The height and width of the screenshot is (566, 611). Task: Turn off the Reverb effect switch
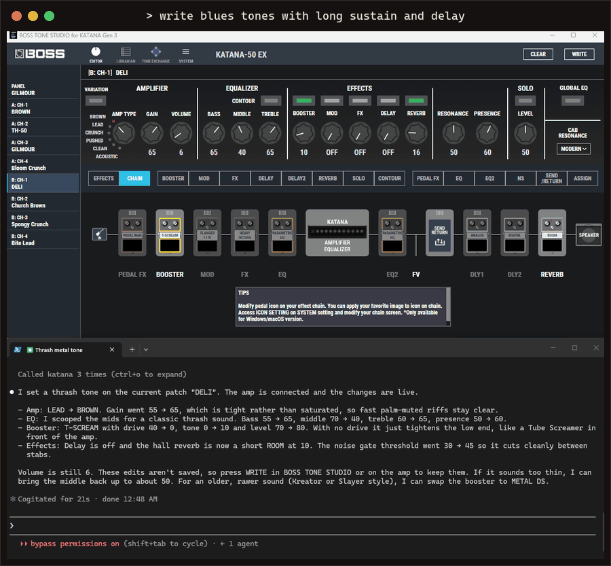coord(416,101)
